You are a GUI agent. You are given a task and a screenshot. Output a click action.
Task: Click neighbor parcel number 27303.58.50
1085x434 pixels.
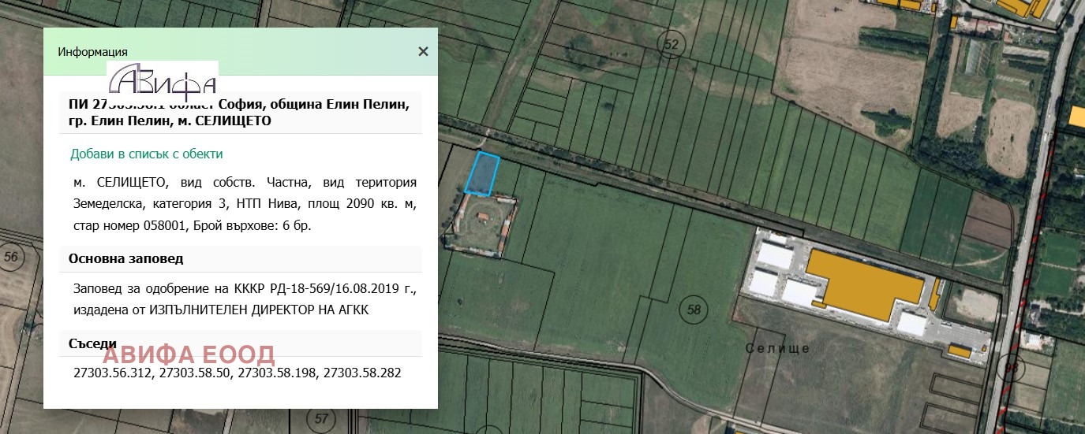click(x=195, y=373)
